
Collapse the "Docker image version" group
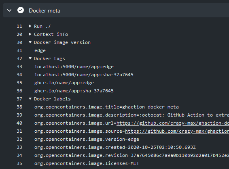30,42
